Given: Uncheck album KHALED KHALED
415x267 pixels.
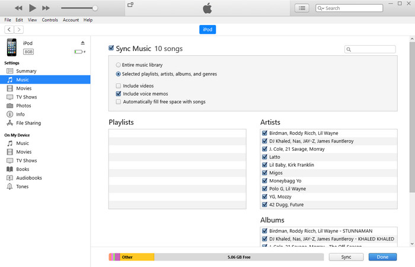Looking at the screenshot, I should (x=264, y=239).
